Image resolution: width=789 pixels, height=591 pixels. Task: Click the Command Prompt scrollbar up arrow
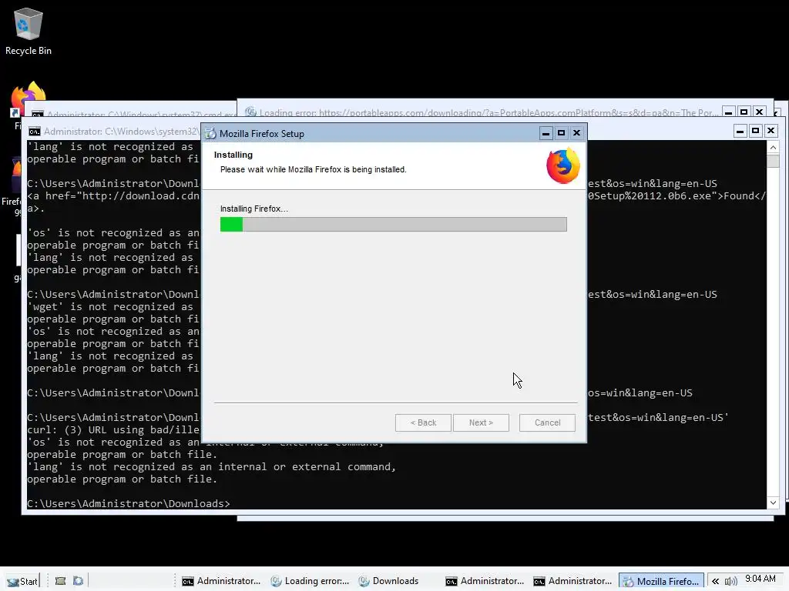pyautogui.click(x=773, y=147)
